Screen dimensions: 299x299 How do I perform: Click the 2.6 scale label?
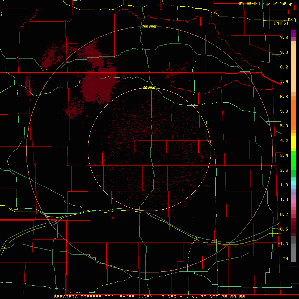click(284, 170)
